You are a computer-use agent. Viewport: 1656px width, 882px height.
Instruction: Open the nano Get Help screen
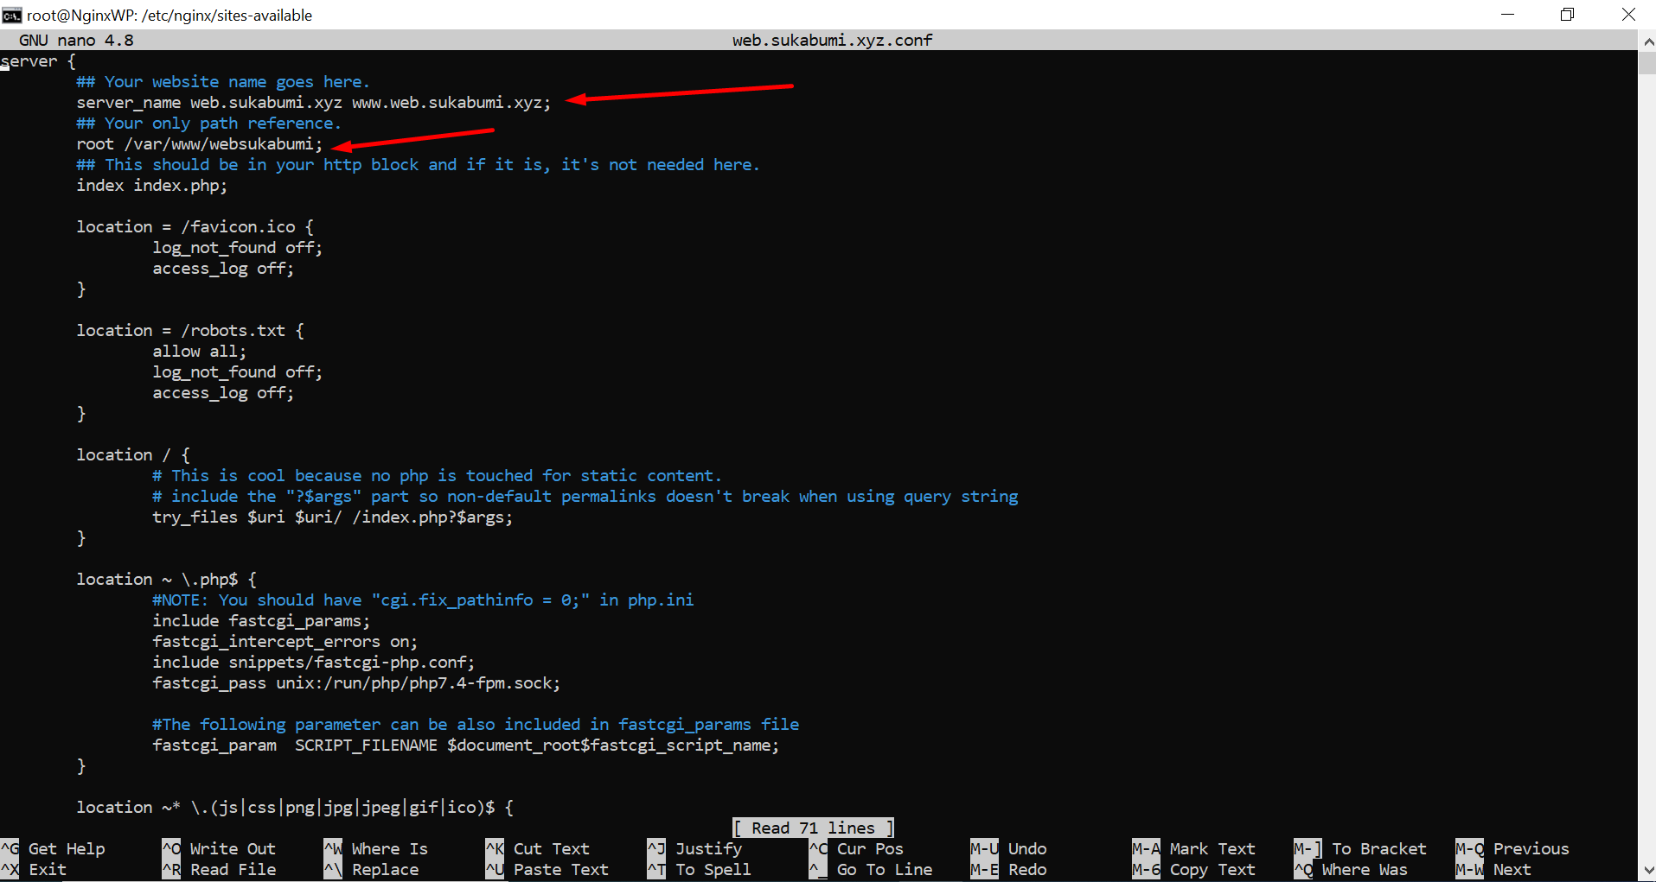coord(65,848)
